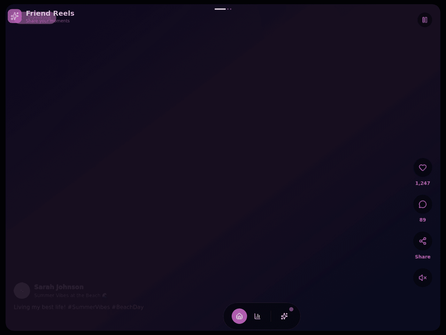This screenshot has height=335, width=446.
Task: Jump to the last reel indicator dot
Action: 231,9
